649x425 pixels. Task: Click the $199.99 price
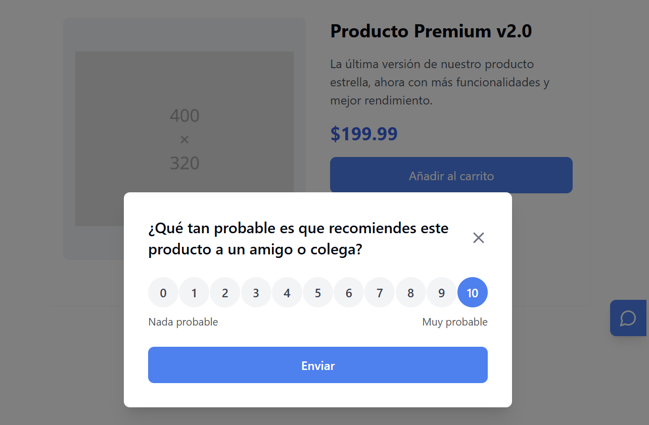[x=364, y=134]
